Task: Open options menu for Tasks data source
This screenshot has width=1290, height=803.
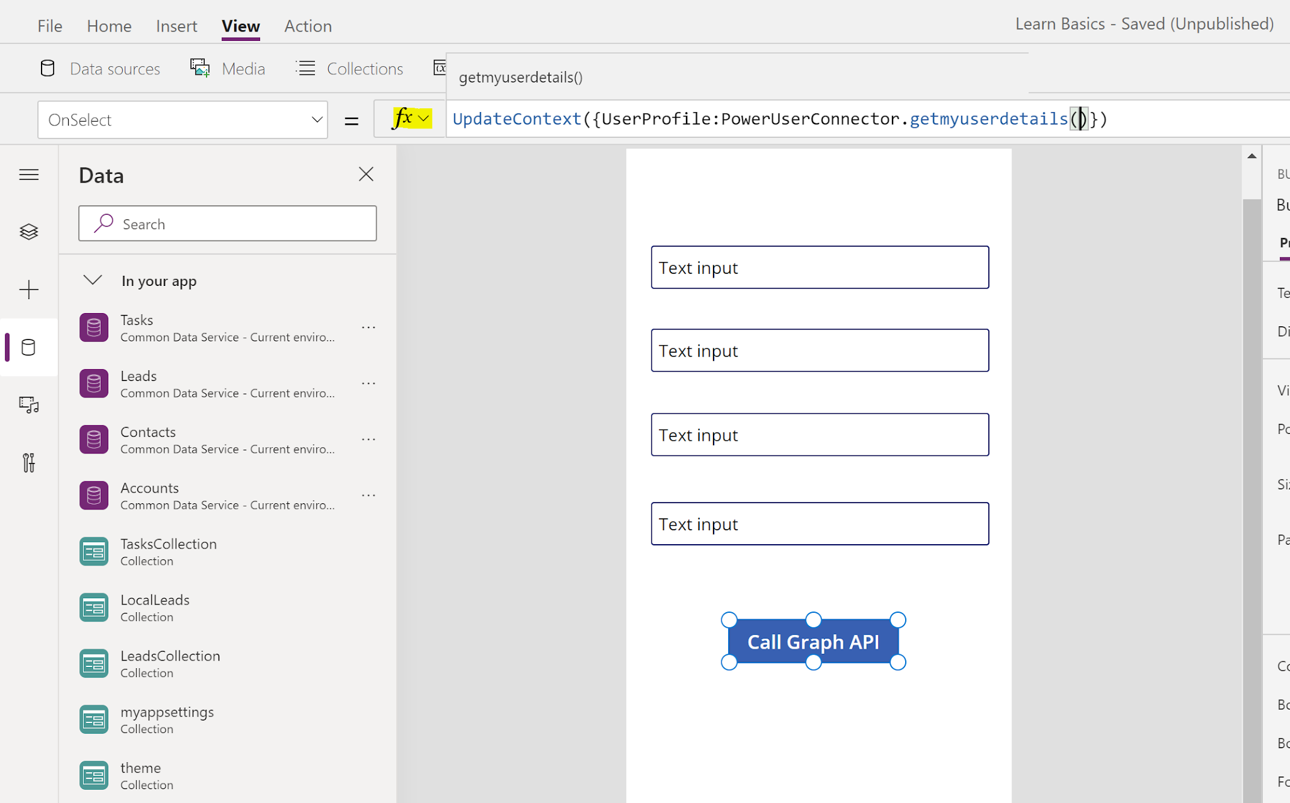Action: pos(368,327)
